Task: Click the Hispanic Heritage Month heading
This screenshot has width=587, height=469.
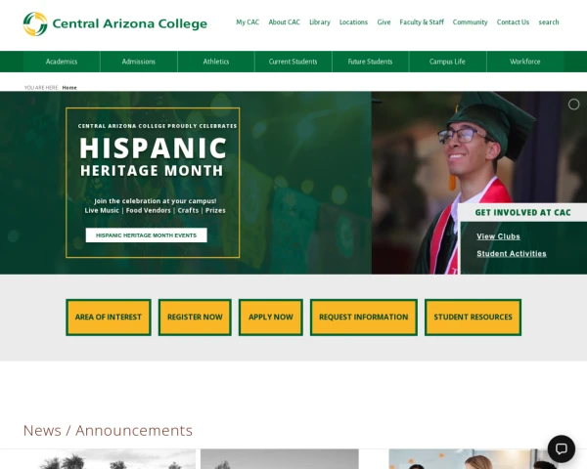Action: tap(153, 156)
